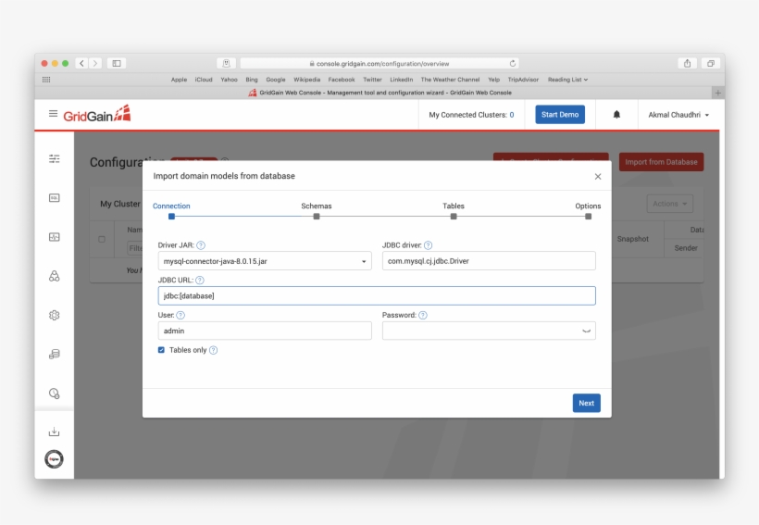Viewport: 759px width, 525px height.
Task: Show help for Tables only option
Action: (x=213, y=350)
